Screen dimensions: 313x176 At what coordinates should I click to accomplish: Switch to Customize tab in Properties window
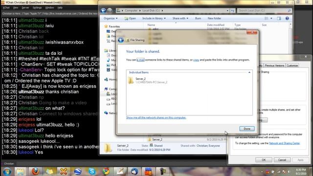pyautogui.click(x=292, y=66)
